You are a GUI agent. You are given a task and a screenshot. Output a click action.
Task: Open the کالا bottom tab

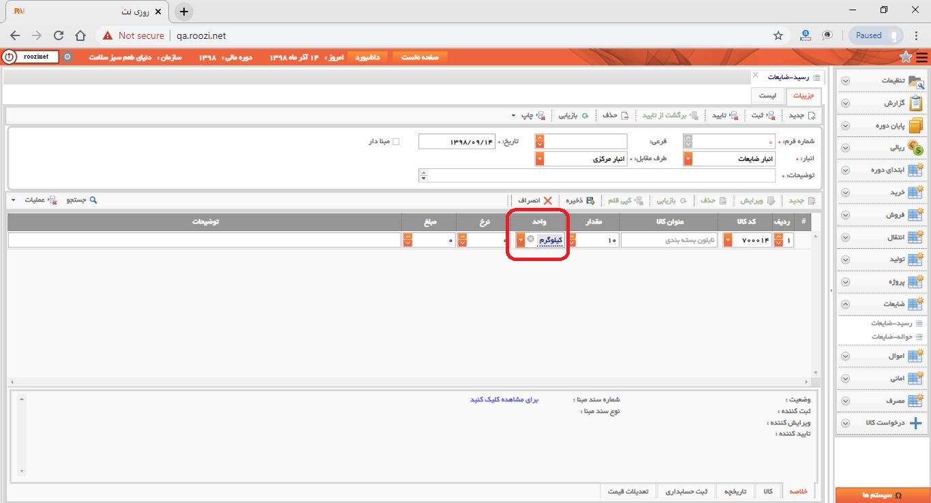pyautogui.click(x=768, y=491)
